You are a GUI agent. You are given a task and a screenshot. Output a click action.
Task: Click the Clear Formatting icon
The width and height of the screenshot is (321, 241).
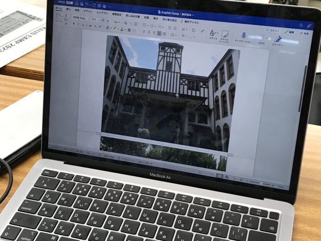coord(126,23)
